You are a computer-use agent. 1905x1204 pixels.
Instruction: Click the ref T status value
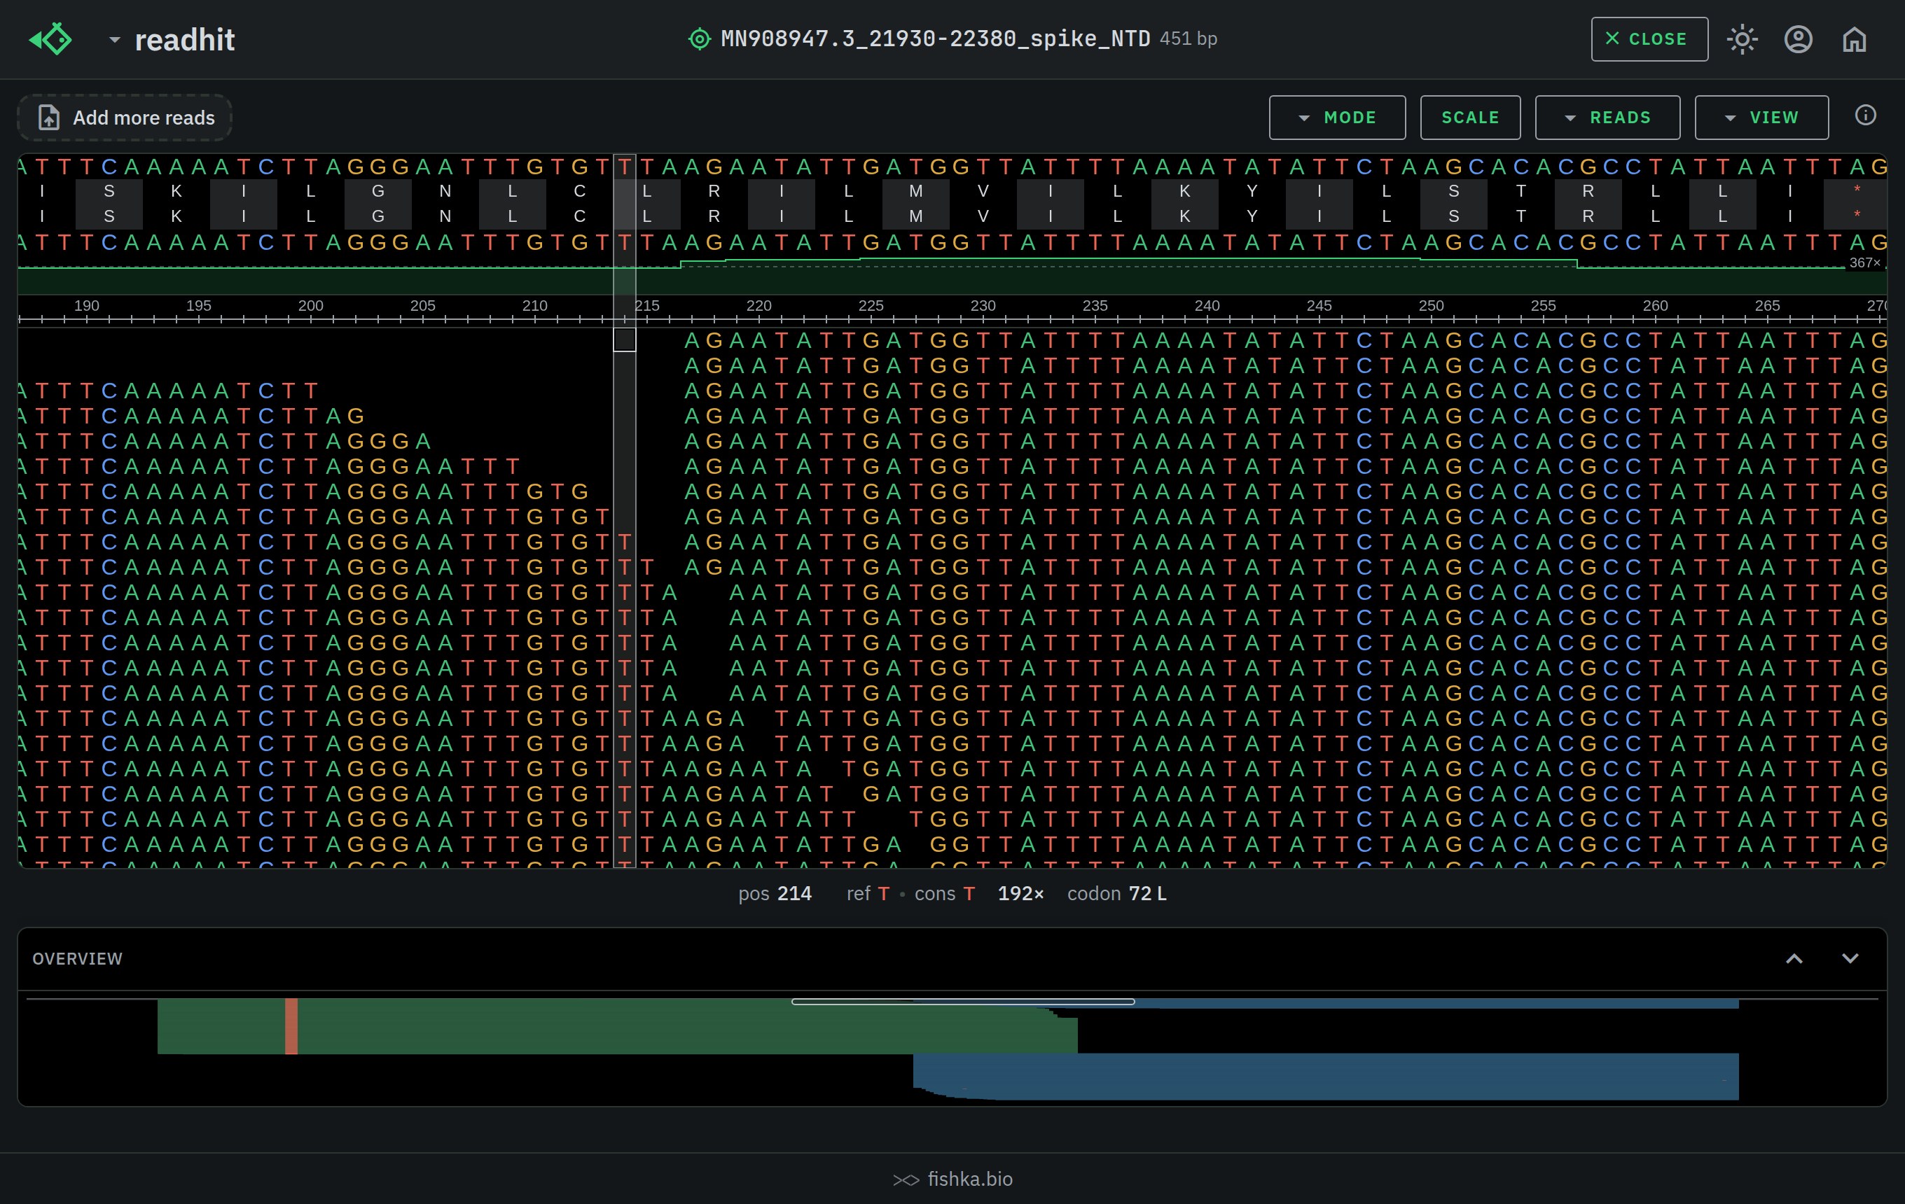pos(868,893)
